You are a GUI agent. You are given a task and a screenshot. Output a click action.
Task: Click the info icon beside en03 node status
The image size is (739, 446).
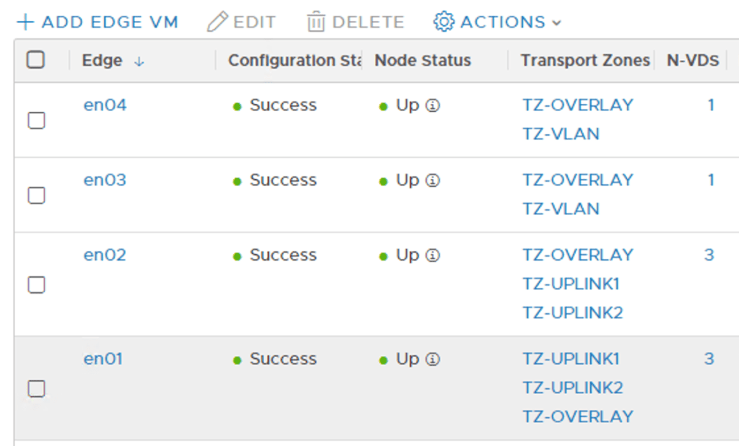(x=433, y=180)
